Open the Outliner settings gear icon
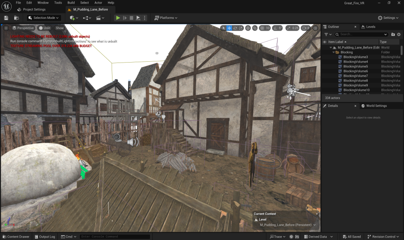Screen dimensions: 404x240 399,35
